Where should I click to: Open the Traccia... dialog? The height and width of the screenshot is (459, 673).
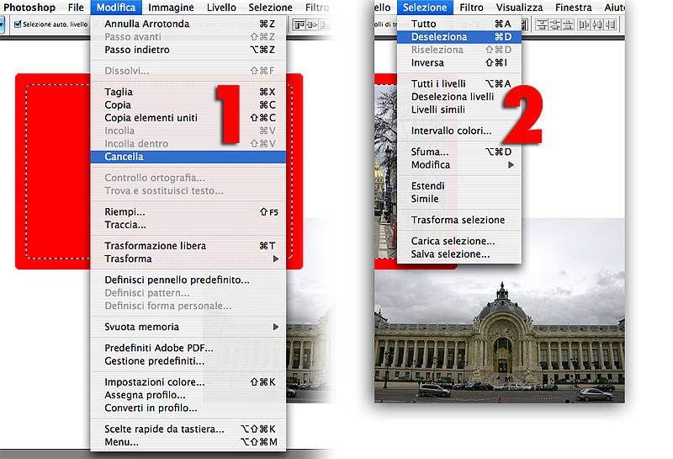[188, 225]
